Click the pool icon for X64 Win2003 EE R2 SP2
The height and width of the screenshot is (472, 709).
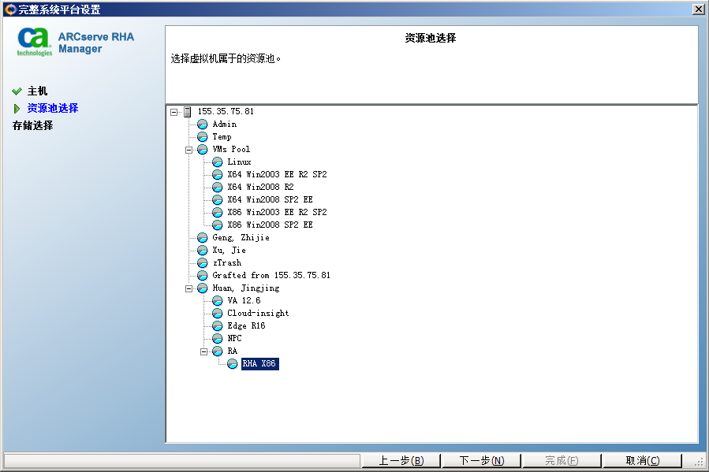(218, 174)
